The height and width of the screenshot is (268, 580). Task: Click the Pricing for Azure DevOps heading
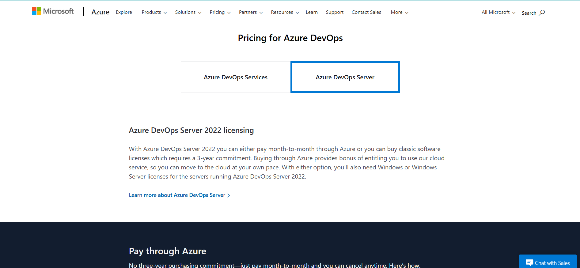(x=290, y=38)
